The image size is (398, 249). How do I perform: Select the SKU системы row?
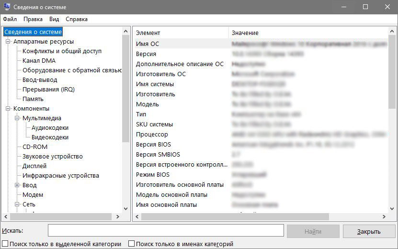pyautogui.click(x=261, y=124)
